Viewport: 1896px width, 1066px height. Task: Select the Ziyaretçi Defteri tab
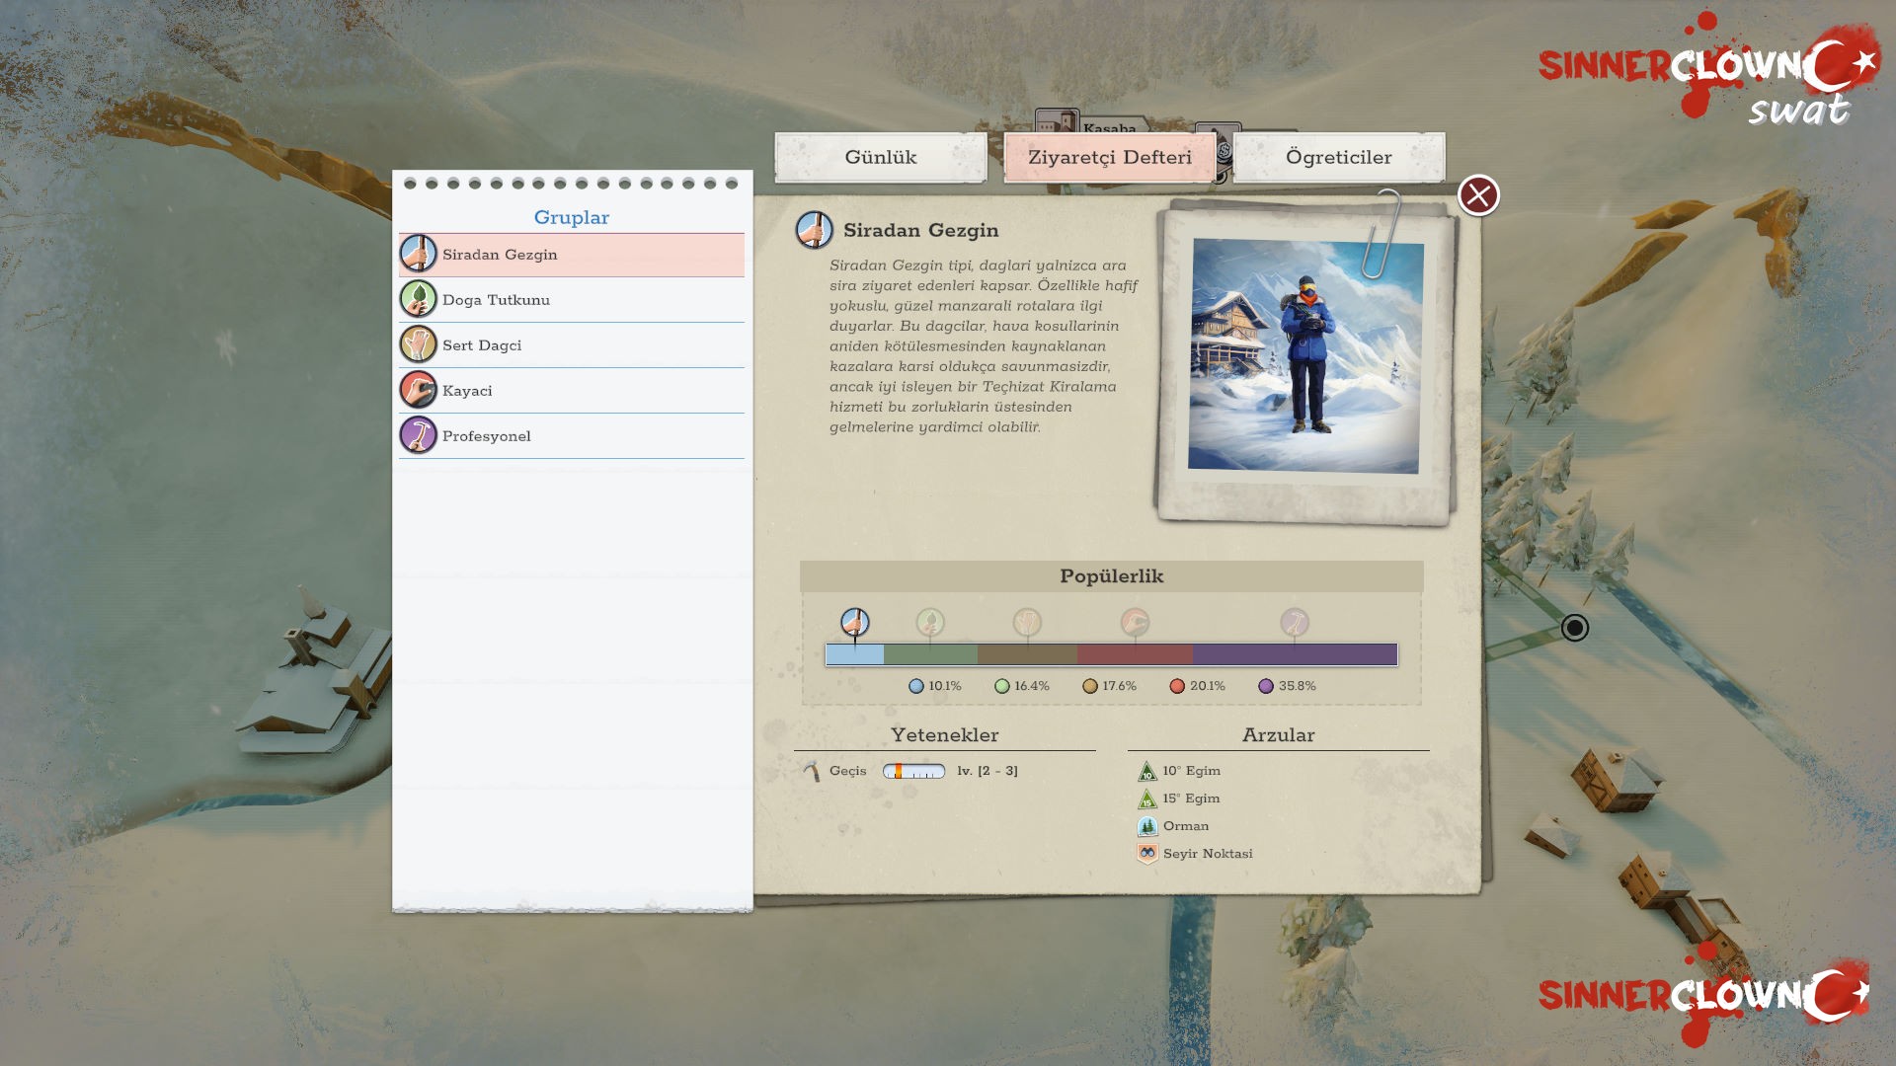pyautogui.click(x=1109, y=158)
